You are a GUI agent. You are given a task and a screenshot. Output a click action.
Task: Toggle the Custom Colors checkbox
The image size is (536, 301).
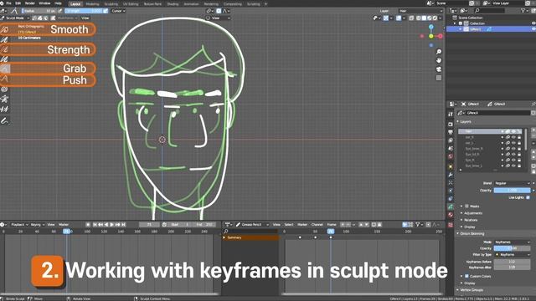tap(467, 276)
